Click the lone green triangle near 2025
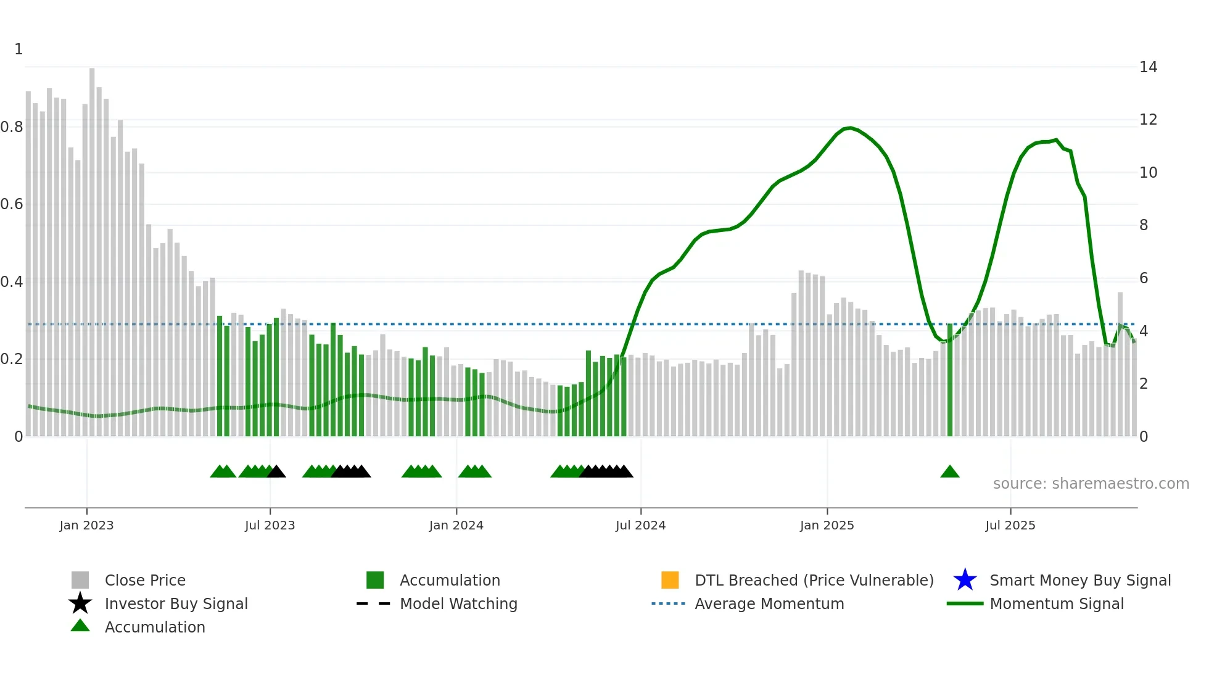1209x680 pixels. point(950,472)
